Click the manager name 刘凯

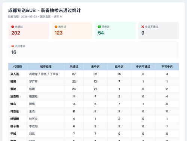tap(32, 134)
